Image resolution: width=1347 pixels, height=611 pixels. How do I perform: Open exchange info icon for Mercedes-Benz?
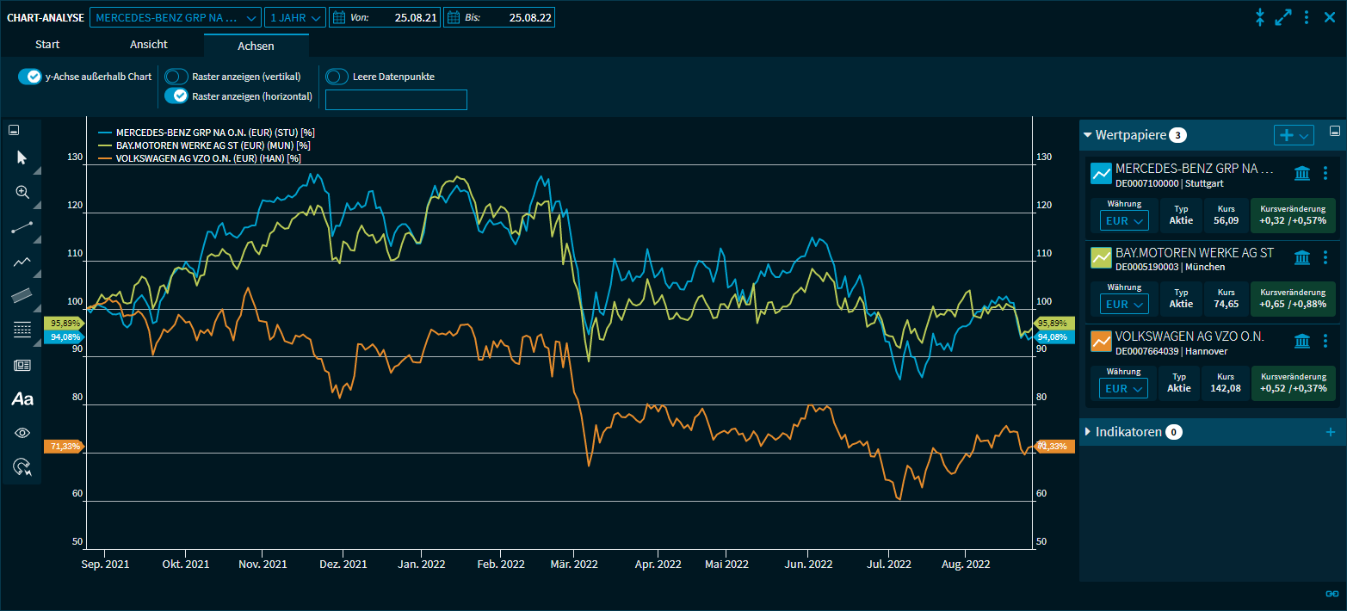tap(1302, 174)
